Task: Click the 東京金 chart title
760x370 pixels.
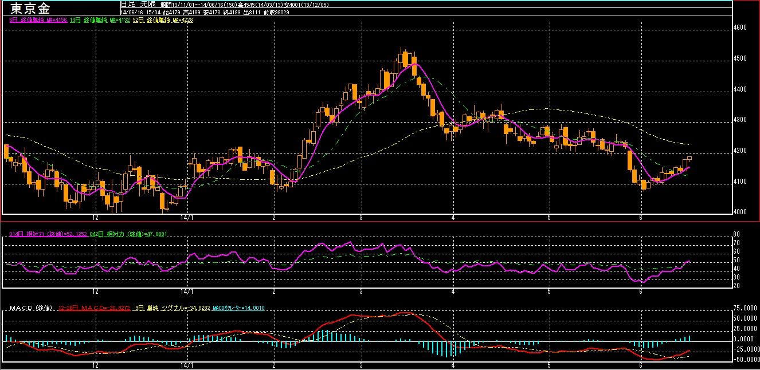Action: pyautogui.click(x=29, y=8)
